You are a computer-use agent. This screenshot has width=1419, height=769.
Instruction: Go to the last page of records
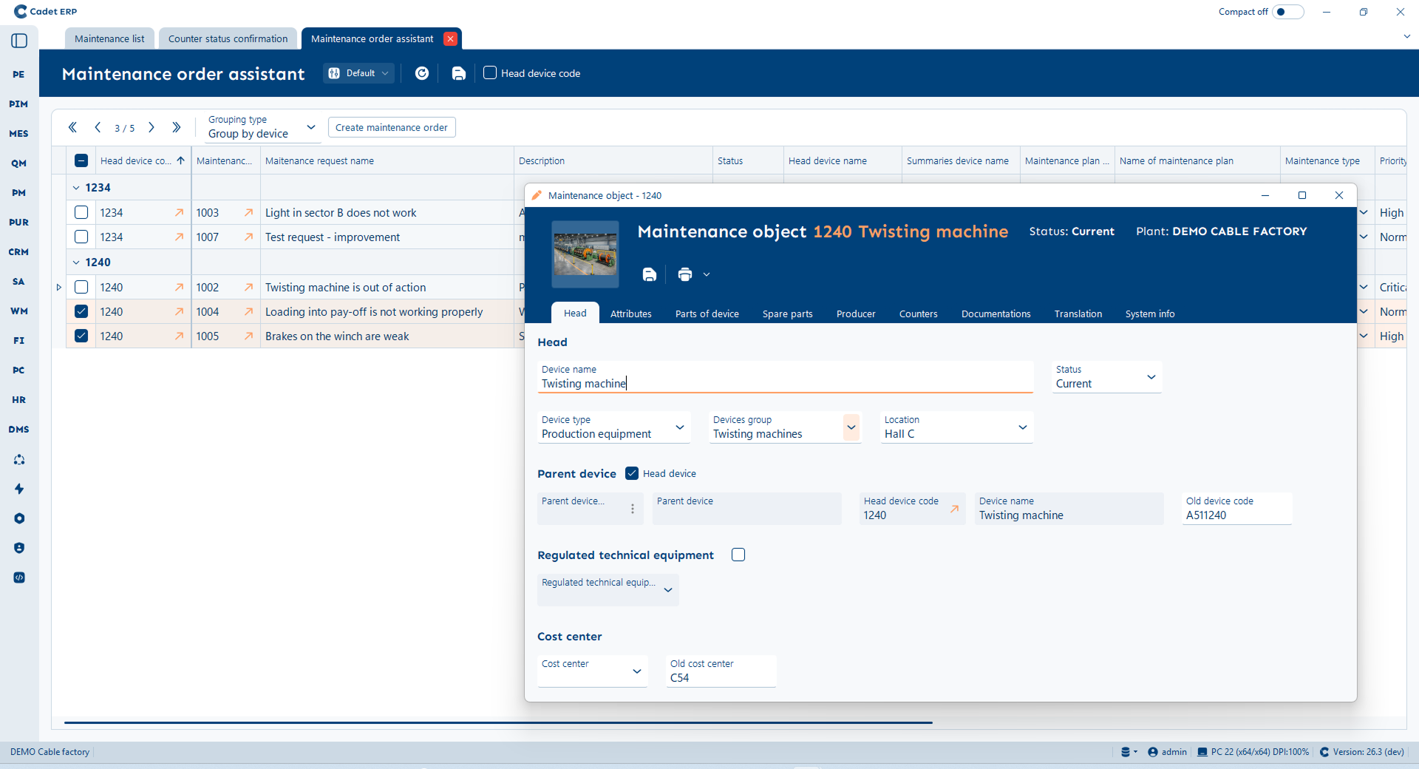[176, 127]
